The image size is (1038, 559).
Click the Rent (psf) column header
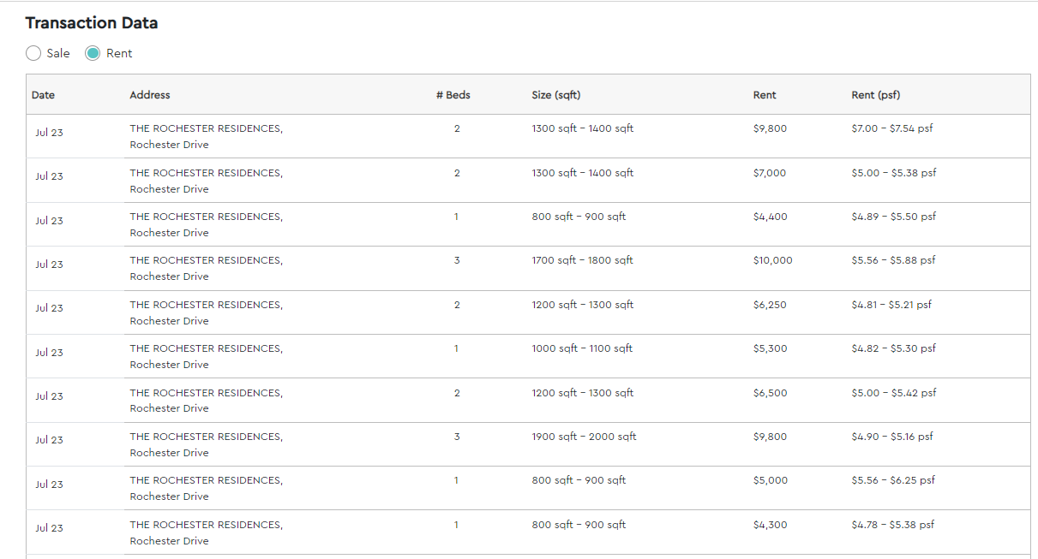point(875,95)
